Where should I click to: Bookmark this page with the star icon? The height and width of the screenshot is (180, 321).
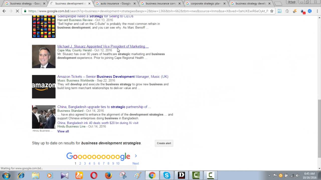[272, 11]
